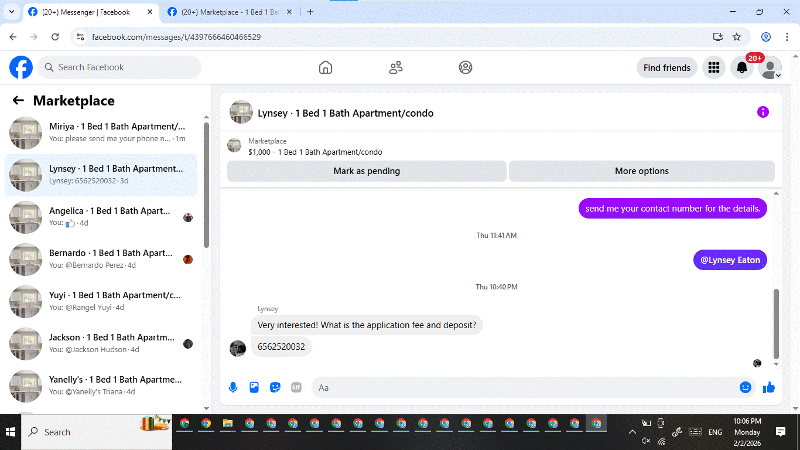Open the GIF picker icon
The height and width of the screenshot is (450, 800).
pyautogui.click(x=296, y=387)
